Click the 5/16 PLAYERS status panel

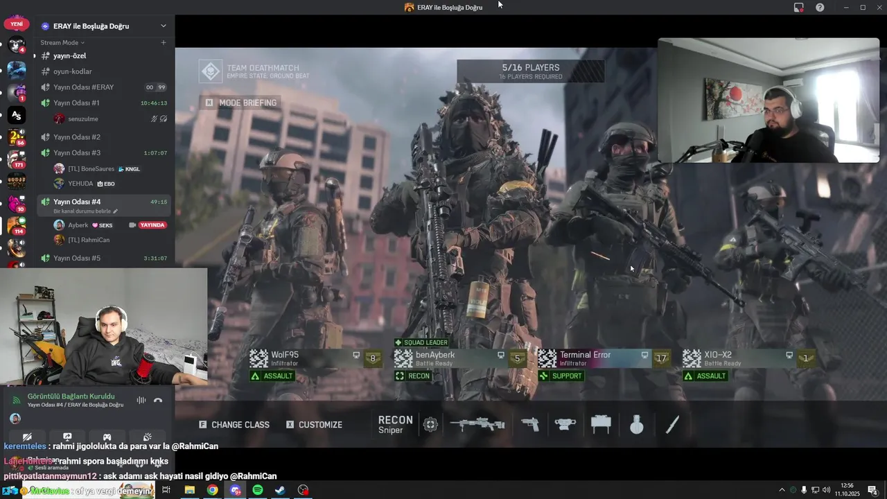[531, 71]
